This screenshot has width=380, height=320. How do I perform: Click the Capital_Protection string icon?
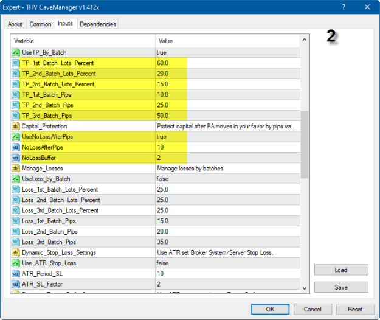coord(16,127)
